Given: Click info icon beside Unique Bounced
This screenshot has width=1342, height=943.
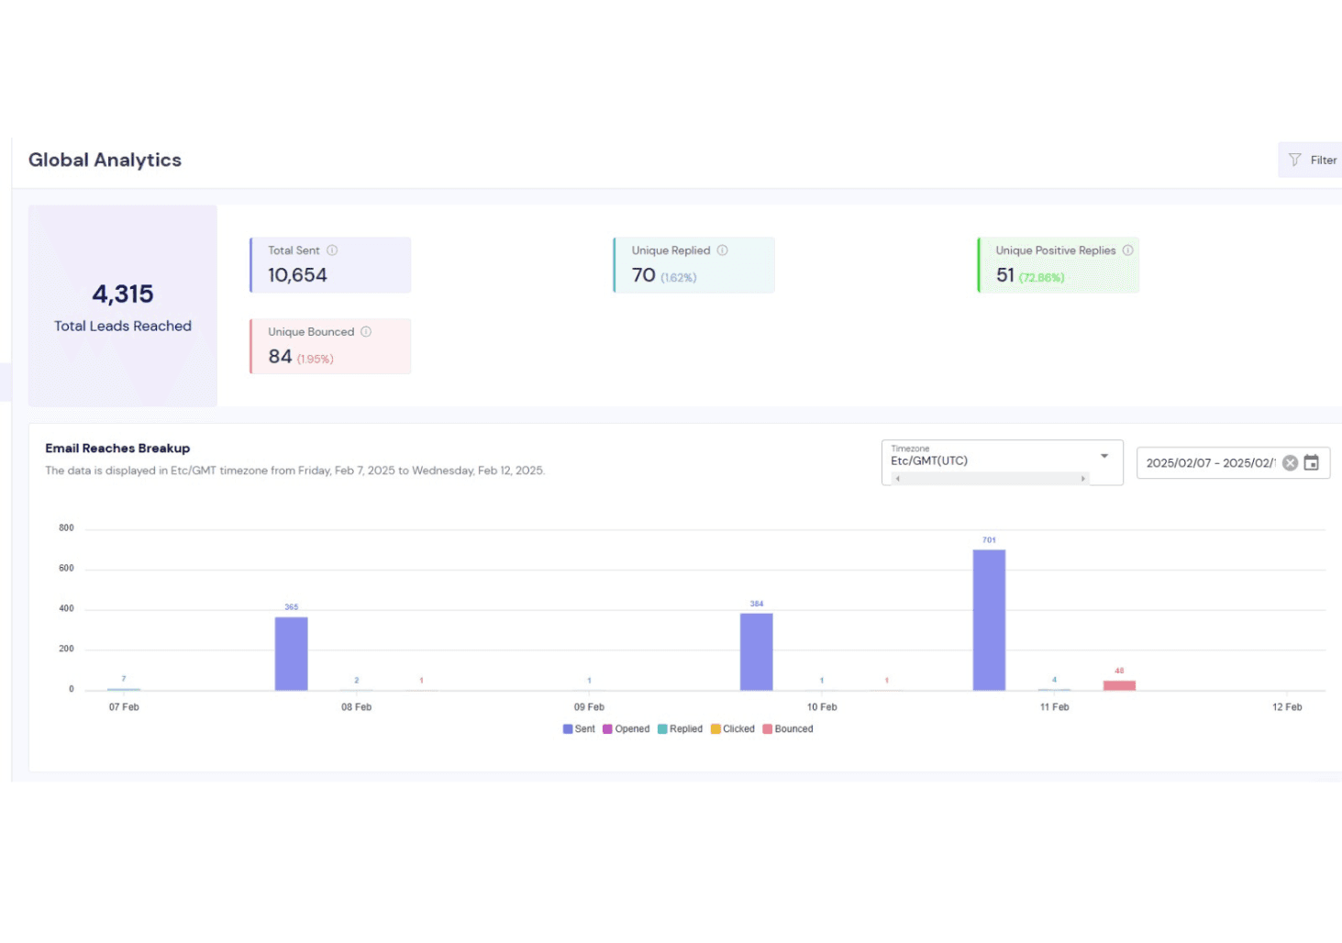Looking at the screenshot, I should point(366,332).
